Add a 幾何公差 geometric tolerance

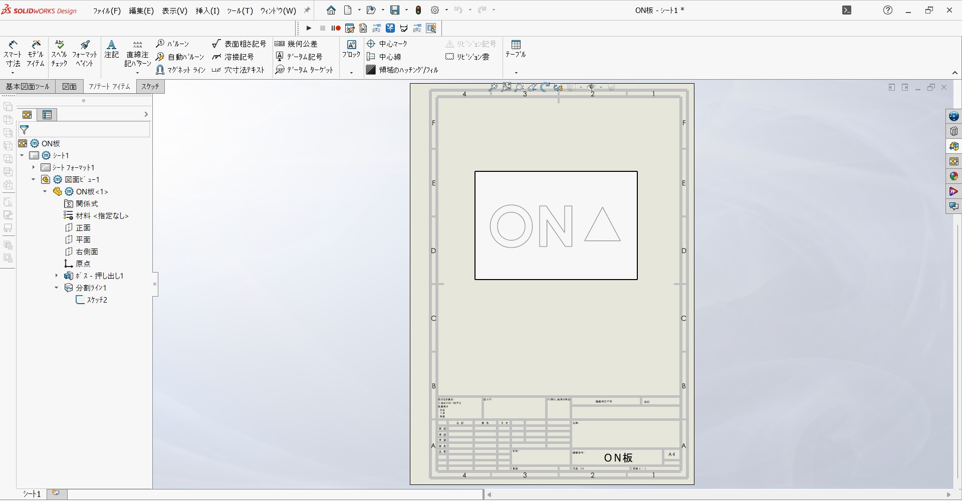click(x=296, y=44)
